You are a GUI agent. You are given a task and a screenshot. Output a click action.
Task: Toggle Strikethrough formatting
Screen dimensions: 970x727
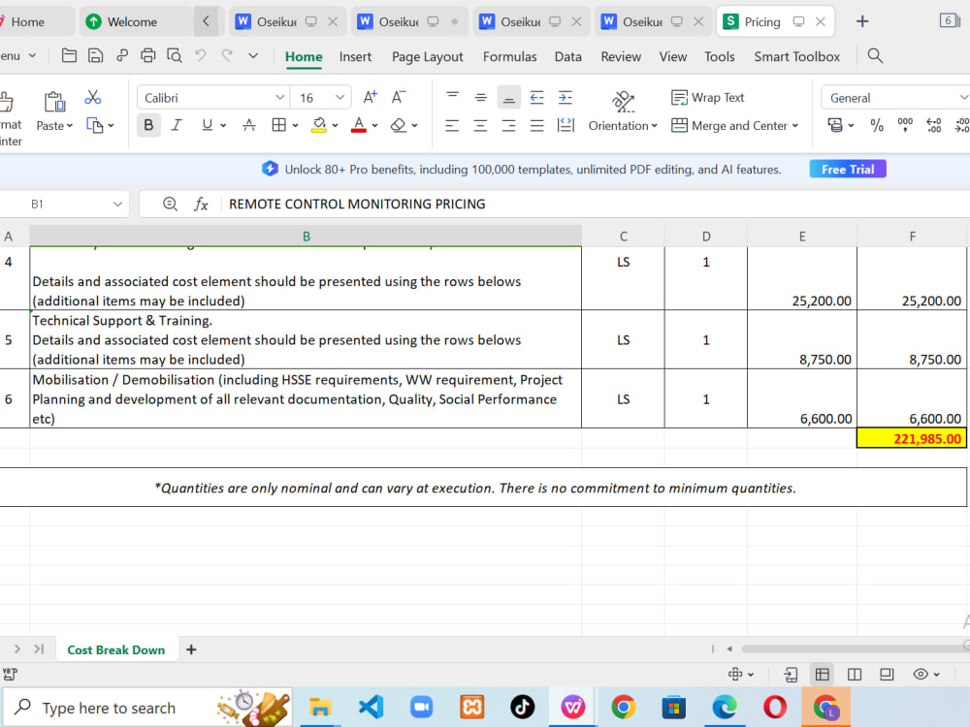point(249,125)
